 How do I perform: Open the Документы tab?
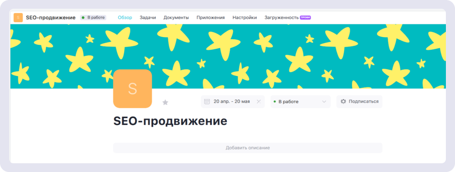click(x=176, y=18)
